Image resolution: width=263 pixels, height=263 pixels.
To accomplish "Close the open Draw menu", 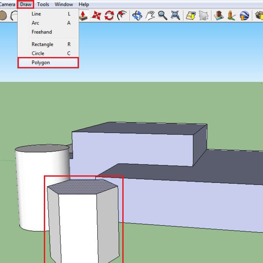I will 25,4.
